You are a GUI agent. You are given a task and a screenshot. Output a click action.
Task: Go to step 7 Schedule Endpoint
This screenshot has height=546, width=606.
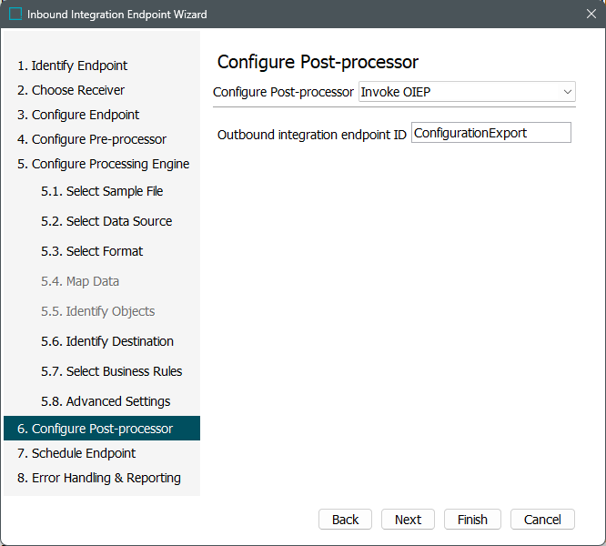click(76, 453)
